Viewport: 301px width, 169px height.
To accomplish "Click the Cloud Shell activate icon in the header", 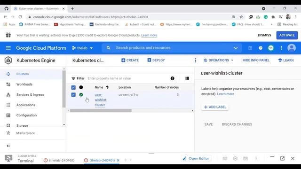I will 250,48.
